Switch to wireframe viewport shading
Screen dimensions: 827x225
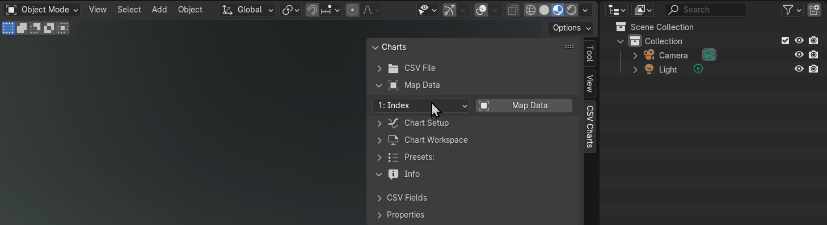530,10
